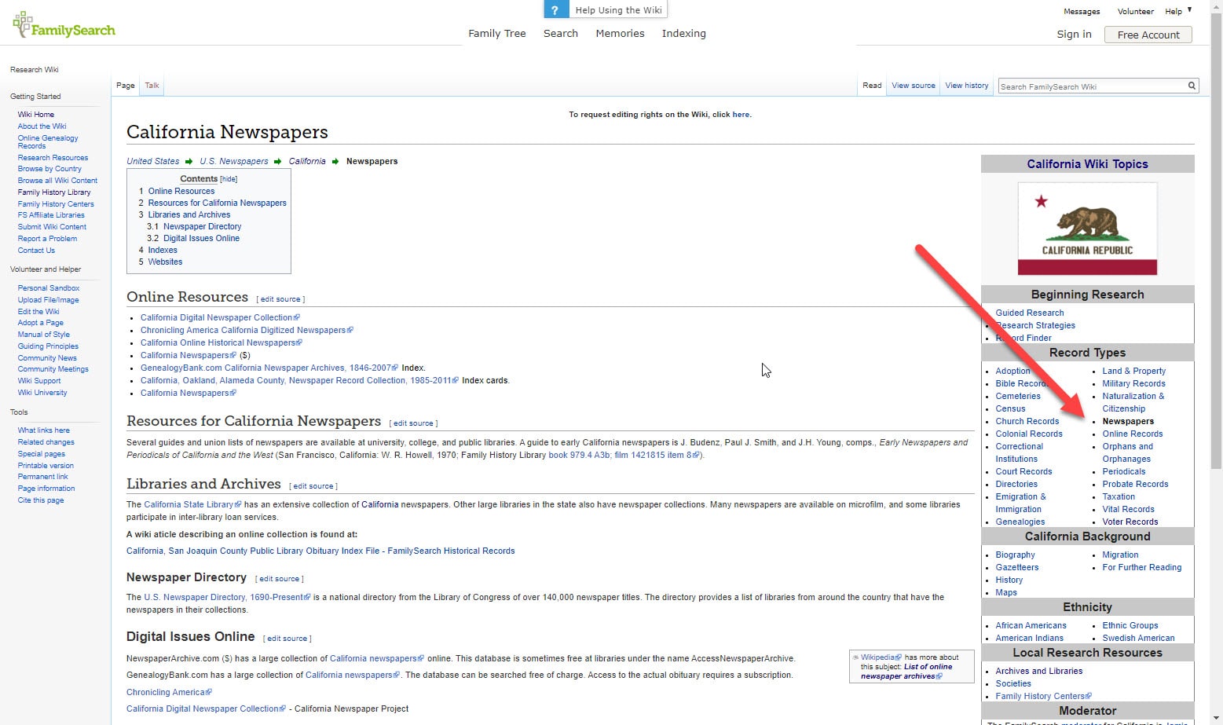Follow the United States breadcrumb link
Screen dimensions: 1223x725
tap(153, 161)
